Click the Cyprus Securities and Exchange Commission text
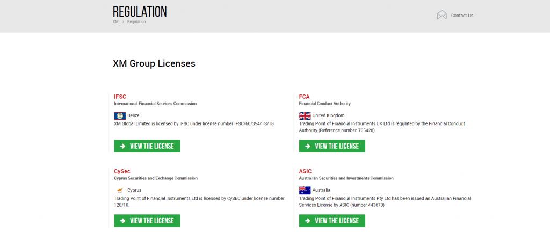This screenshot has height=240, width=550. [156, 178]
